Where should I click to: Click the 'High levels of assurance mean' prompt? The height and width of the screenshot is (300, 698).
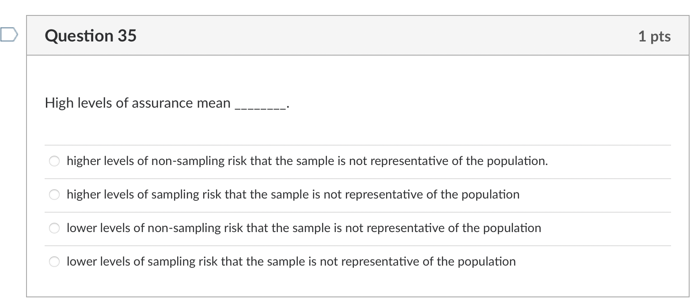(x=137, y=103)
